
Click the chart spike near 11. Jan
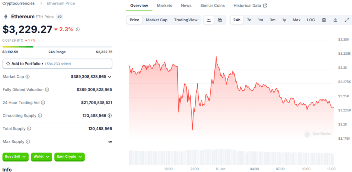(x=216, y=56)
